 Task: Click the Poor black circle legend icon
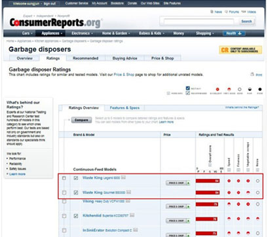(x=259, y=89)
